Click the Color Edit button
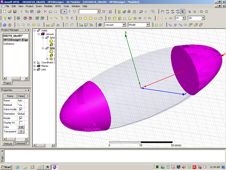The image size is (226, 170). (x=21, y=127)
